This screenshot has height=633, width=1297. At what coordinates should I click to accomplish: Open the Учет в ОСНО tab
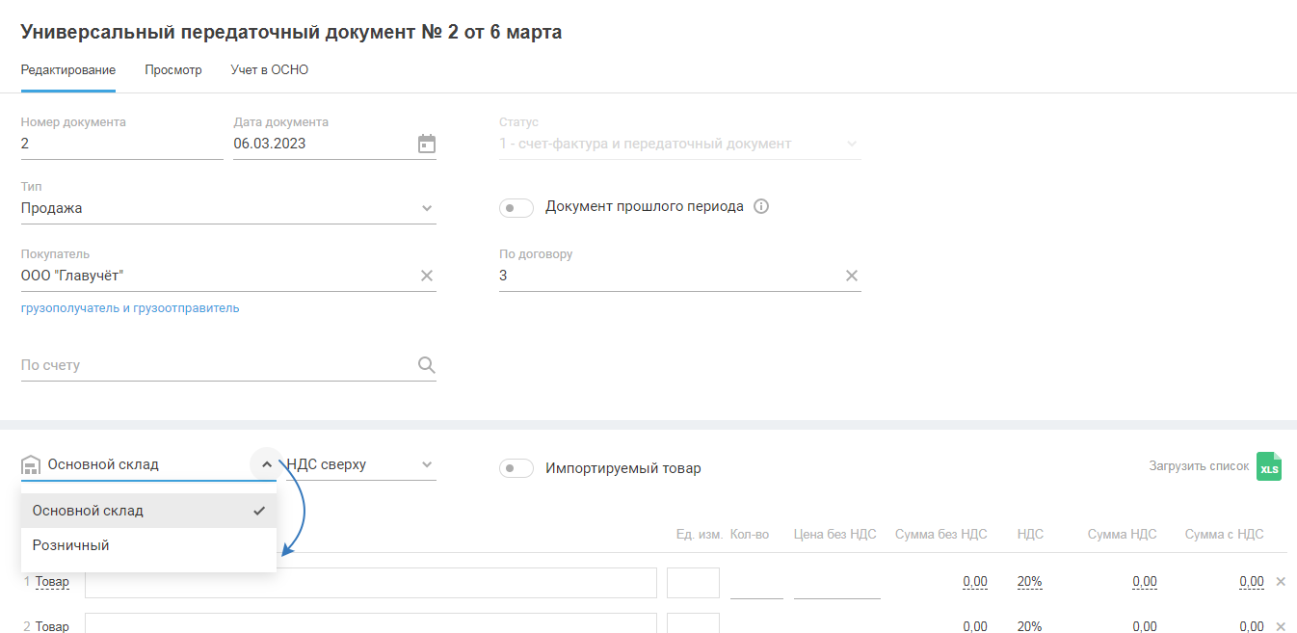pos(270,70)
